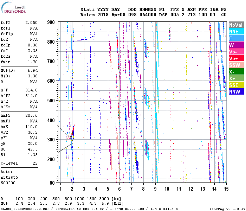This screenshot has height=211, width=246.
Task: Click the hmF2 value 285.6
Action: click(x=31, y=115)
